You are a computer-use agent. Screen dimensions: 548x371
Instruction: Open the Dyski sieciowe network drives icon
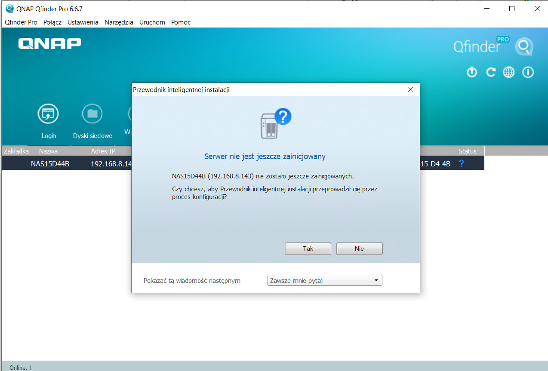tap(92, 114)
